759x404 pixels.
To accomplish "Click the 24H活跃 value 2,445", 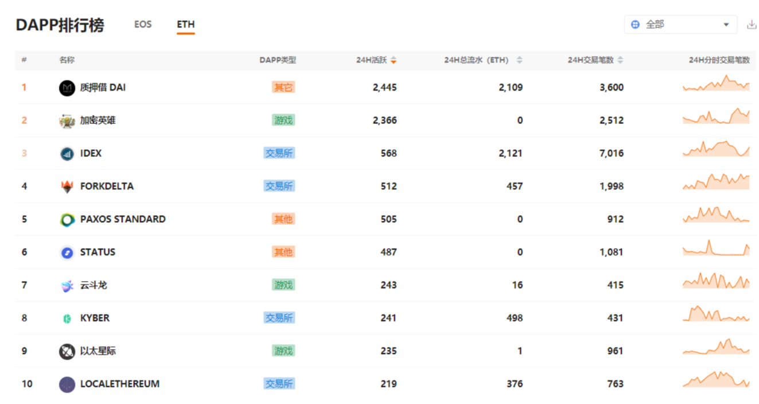I will click(384, 88).
